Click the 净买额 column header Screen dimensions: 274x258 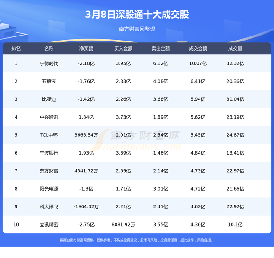(86, 48)
